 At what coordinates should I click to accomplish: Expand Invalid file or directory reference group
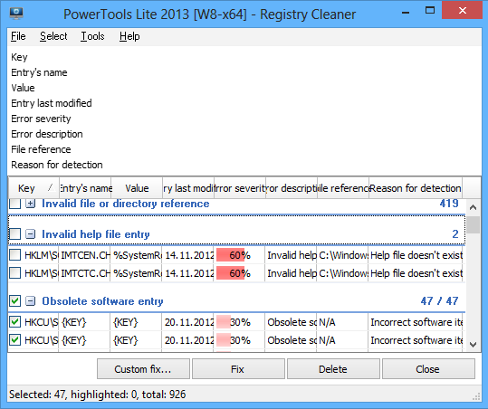tap(30, 204)
